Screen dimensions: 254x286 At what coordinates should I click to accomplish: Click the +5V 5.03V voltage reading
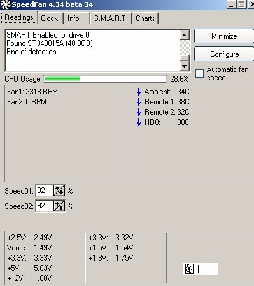click(29, 268)
